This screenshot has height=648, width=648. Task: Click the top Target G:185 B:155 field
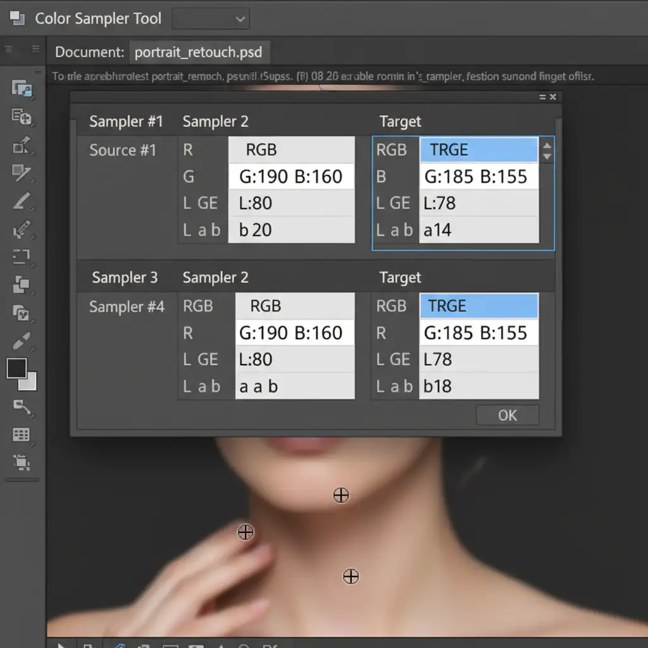(x=478, y=177)
